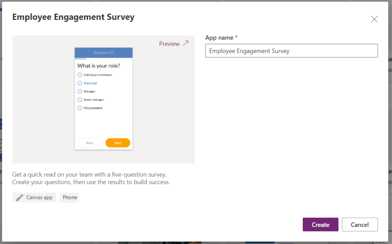Click the Back button in preview

90,143
